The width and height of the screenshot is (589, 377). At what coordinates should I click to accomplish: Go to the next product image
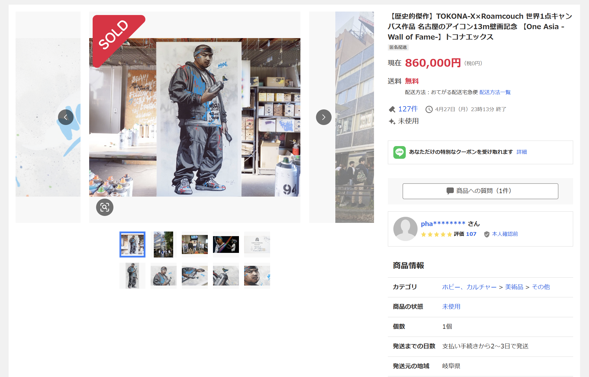tap(324, 117)
